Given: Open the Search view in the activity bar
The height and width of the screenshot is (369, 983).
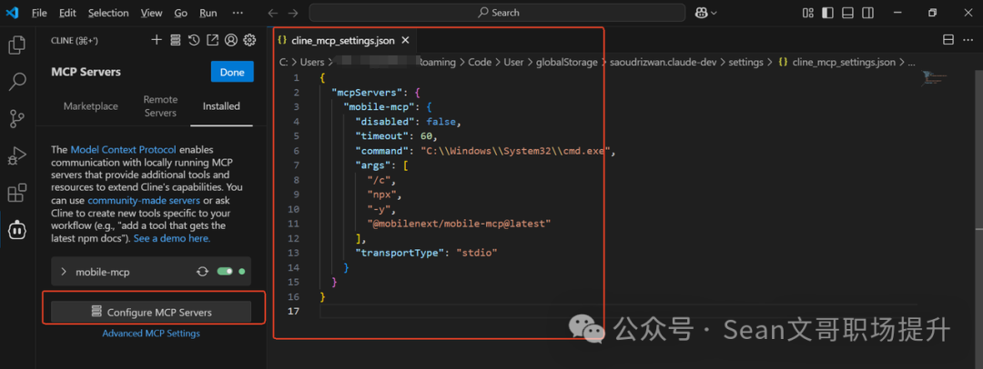Looking at the screenshot, I should 17,81.
